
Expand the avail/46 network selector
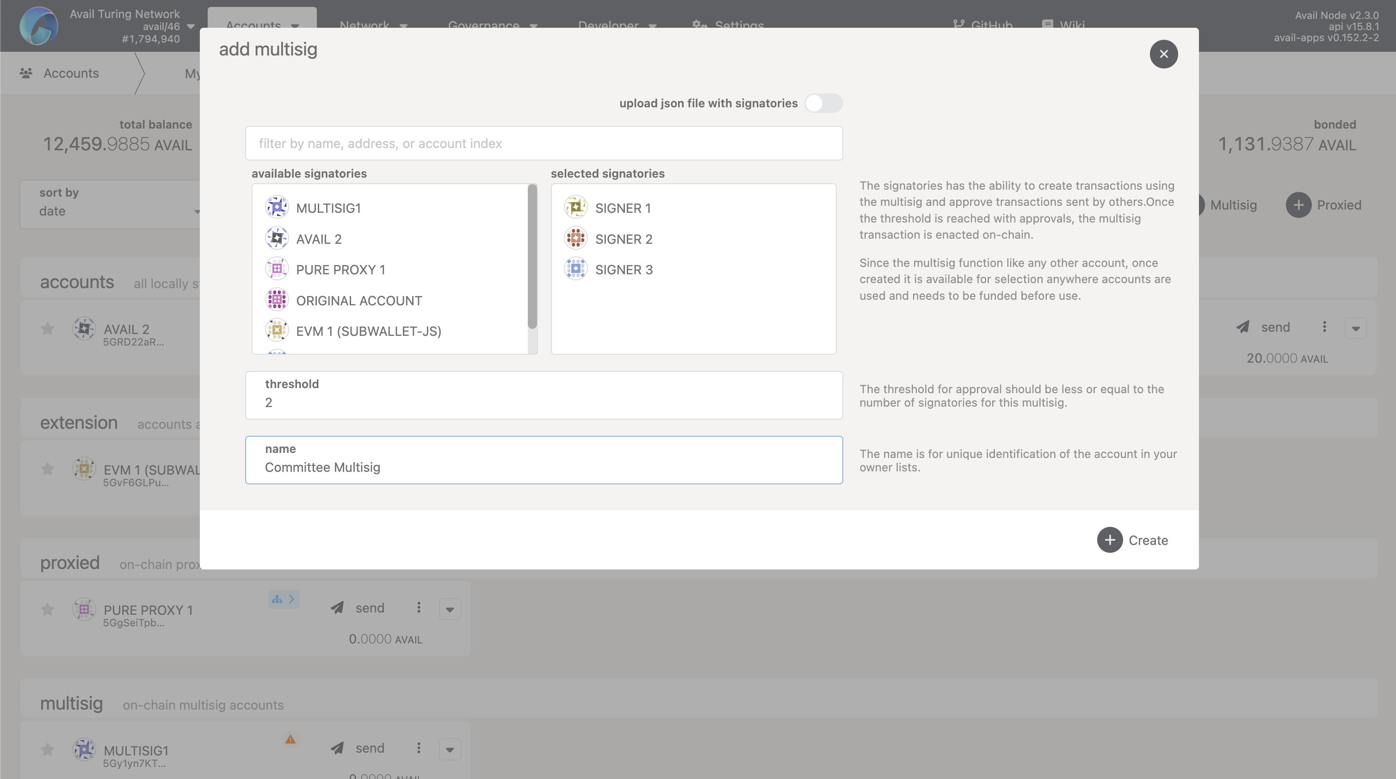pos(190,25)
